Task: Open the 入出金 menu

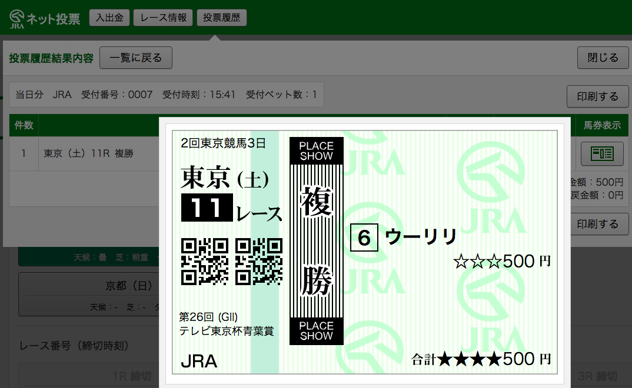Action: (x=109, y=18)
